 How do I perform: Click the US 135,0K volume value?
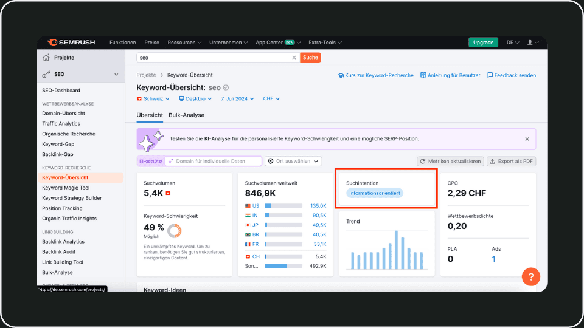318,206
